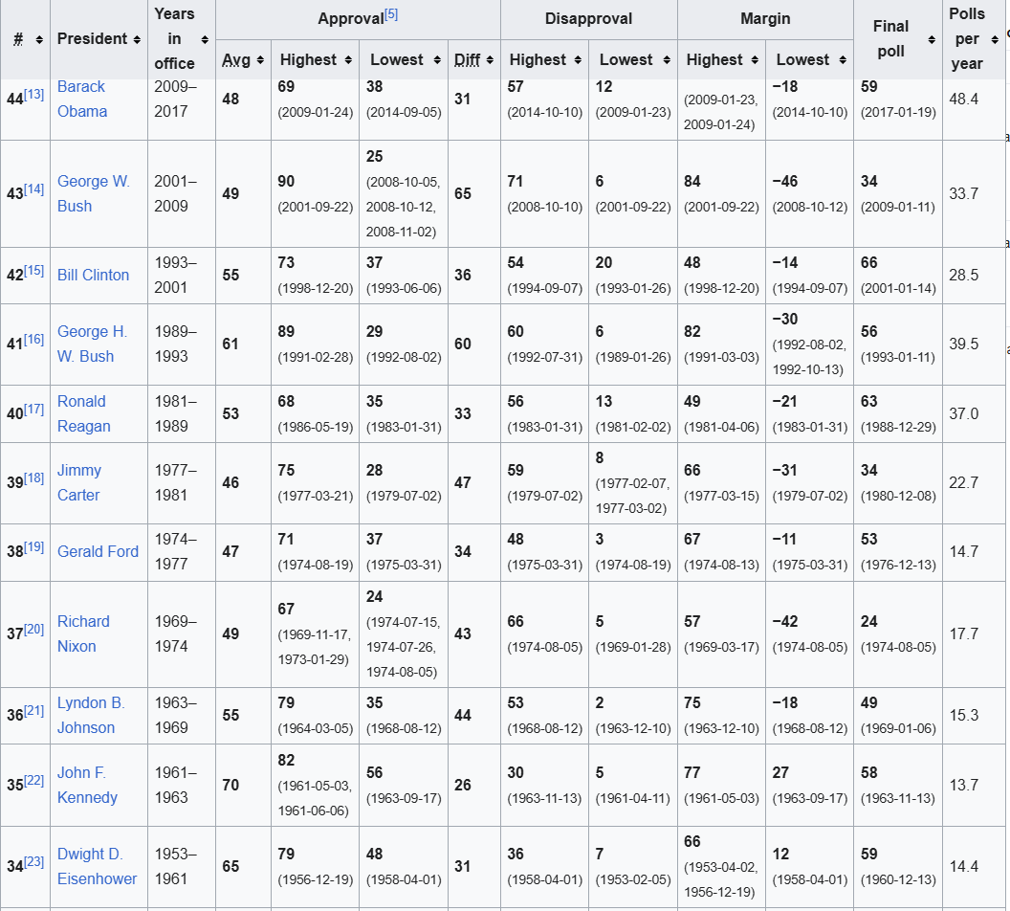Follow reference [20] beside 37
Viewport: 1010px width, 911px height.
[x=34, y=629]
